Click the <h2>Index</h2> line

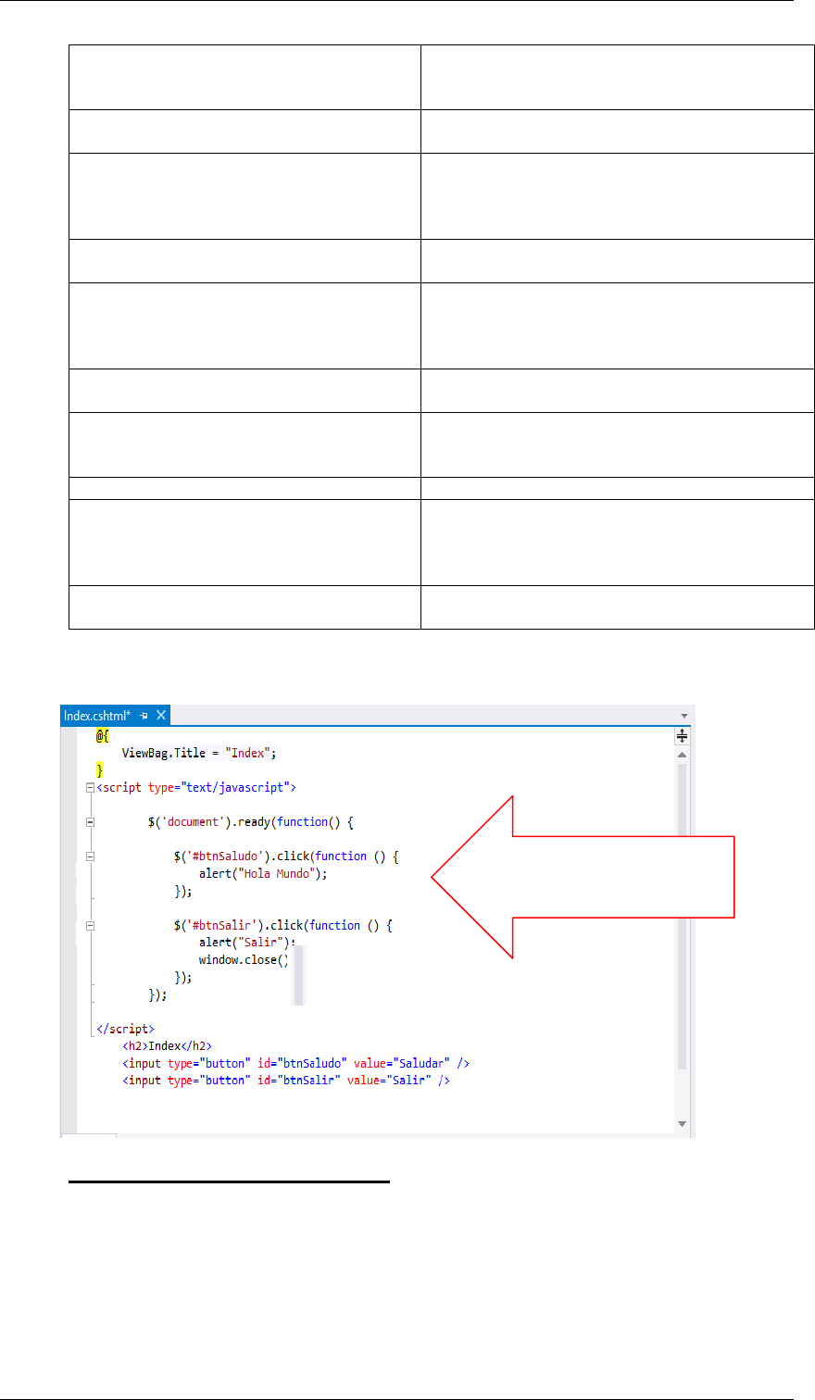click(x=168, y=1045)
